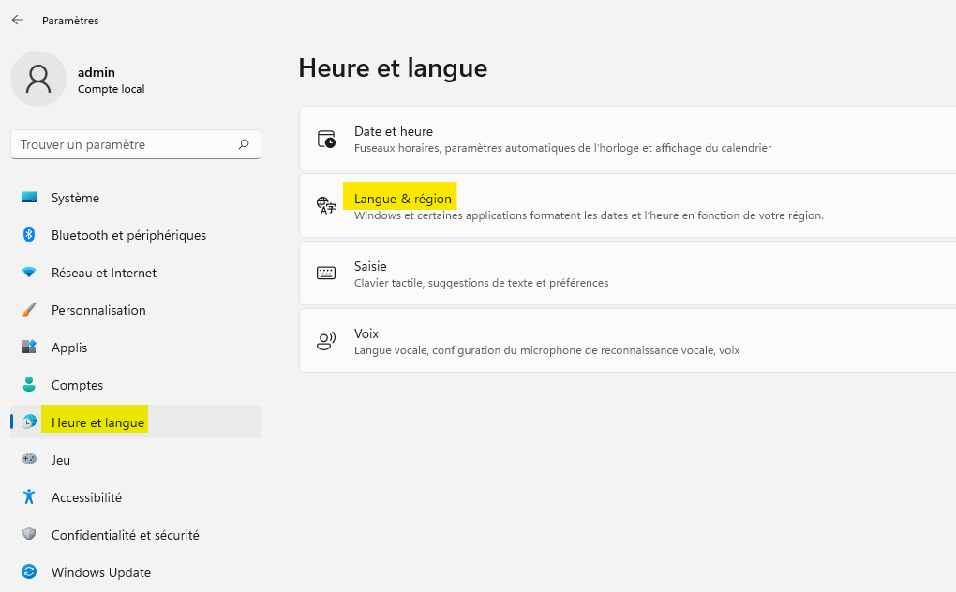
Task: Open Personnalisation in the sidebar
Action: pyautogui.click(x=98, y=310)
